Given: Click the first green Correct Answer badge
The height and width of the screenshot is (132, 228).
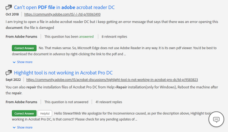Looking at the screenshot, I should click(x=24, y=48).
